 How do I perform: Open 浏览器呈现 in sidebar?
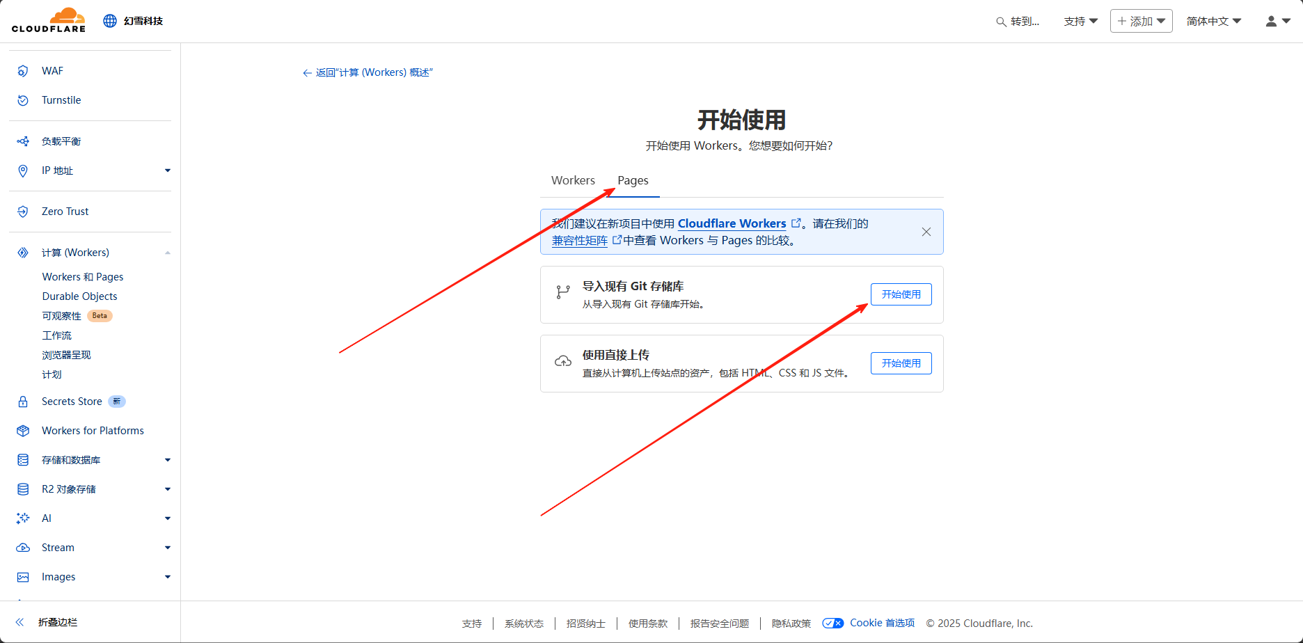coord(66,355)
